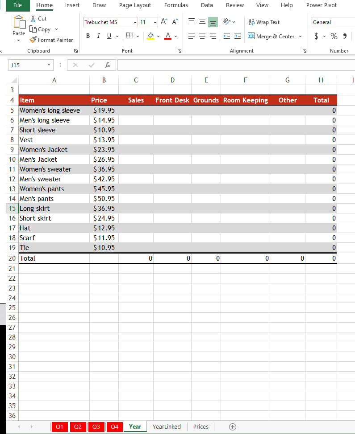The width and height of the screenshot is (355, 434).
Task: Add a new sheet with plus icon
Action: (x=233, y=427)
